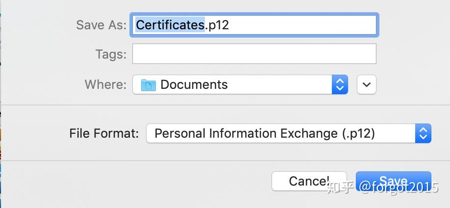This screenshot has width=450, height=208.
Task: Place cursor on the ".p12" filename extension
Action: 217,25
